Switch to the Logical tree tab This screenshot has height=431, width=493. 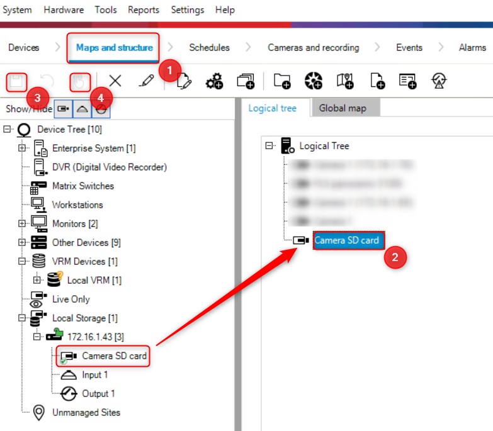tap(272, 108)
